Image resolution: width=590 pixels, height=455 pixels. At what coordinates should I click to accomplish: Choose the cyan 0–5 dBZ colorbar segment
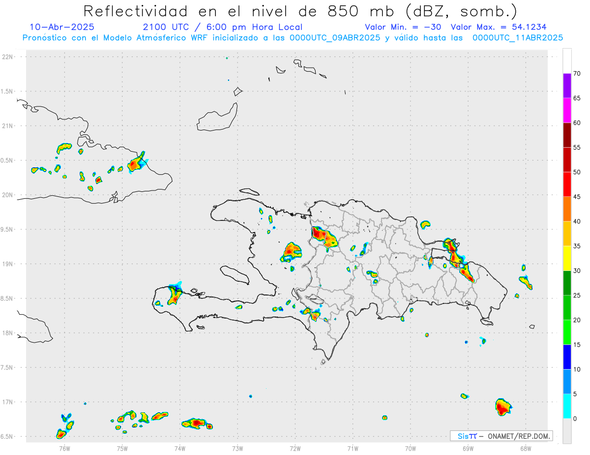567,406
